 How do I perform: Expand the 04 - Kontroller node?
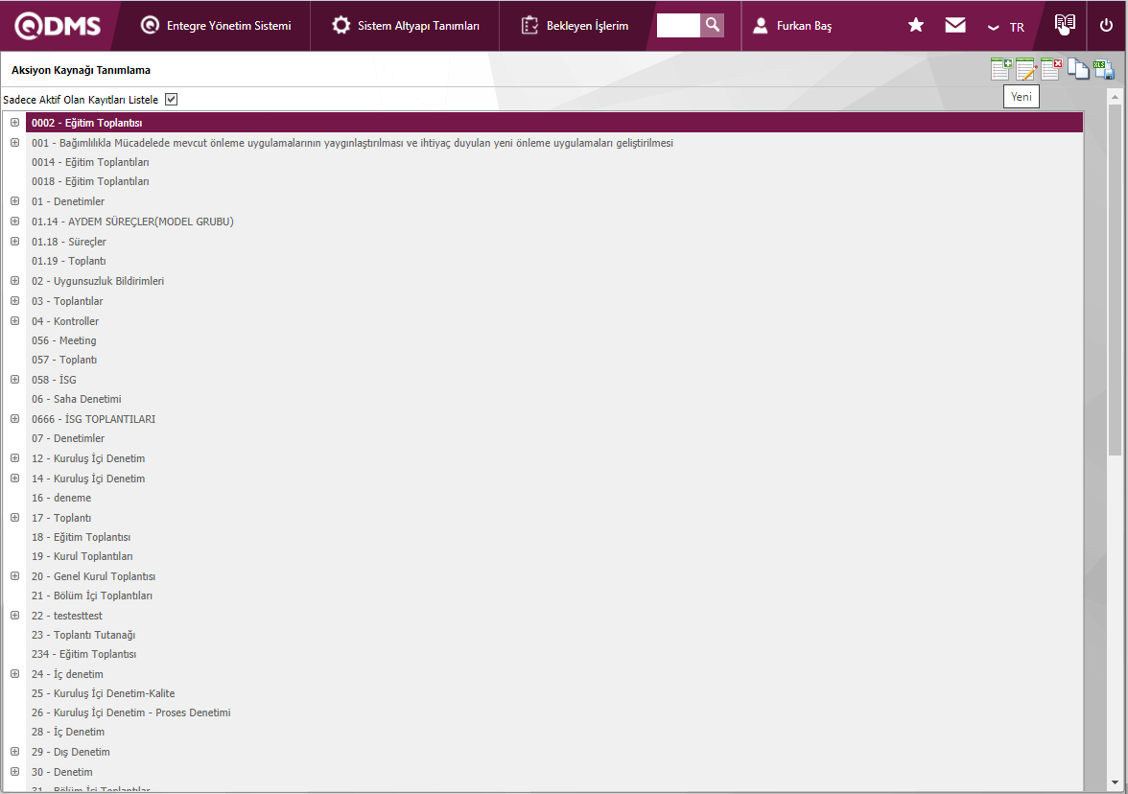14,320
